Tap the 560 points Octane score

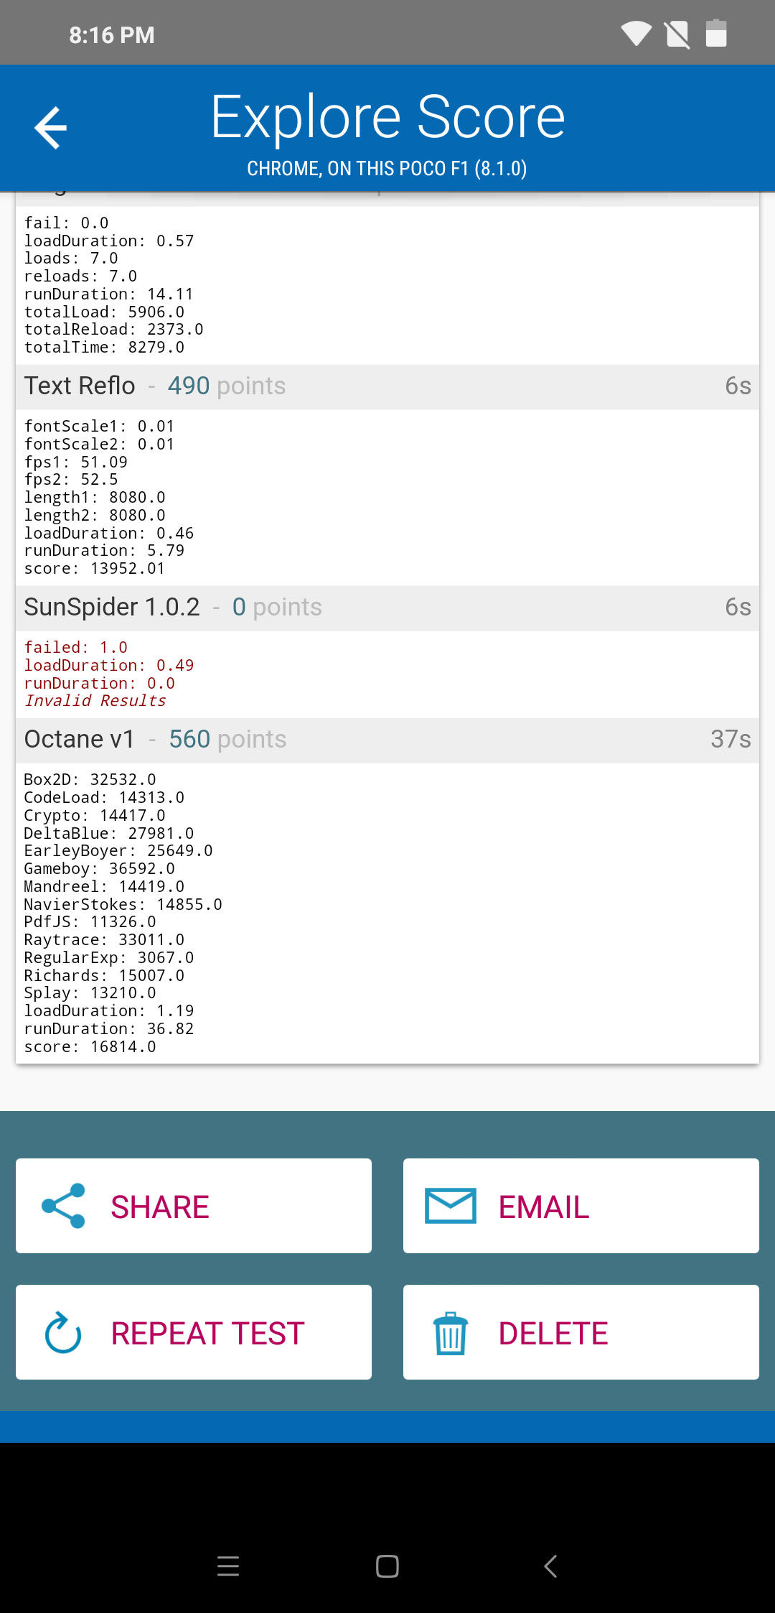227,740
